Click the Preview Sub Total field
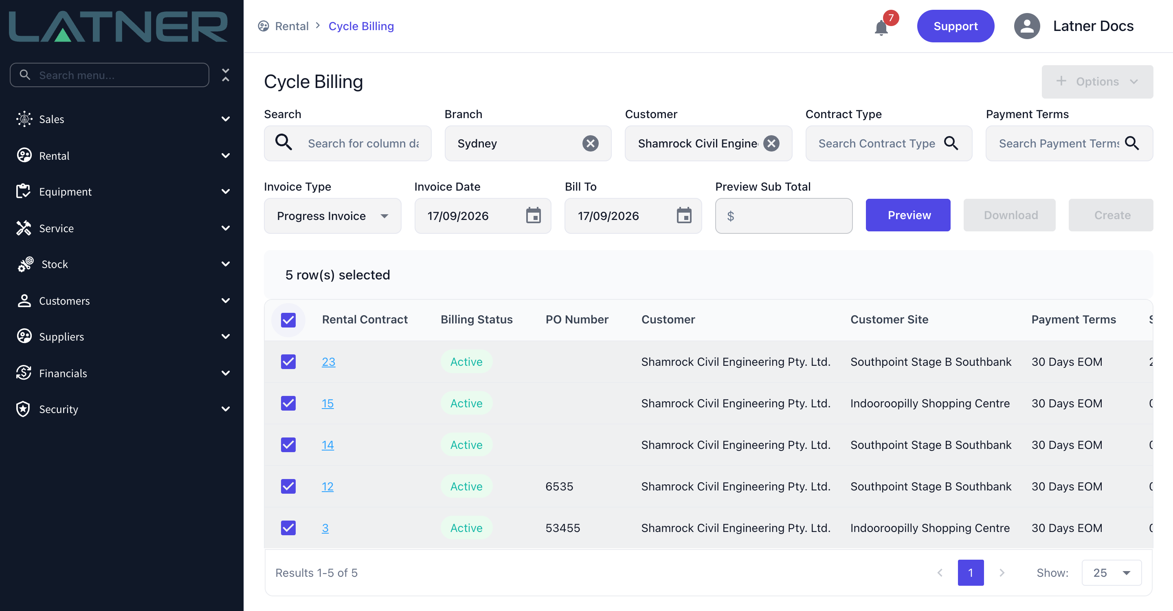Image resolution: width=1173 pixels, height=611 pixels. pyautogui.click(x=784, y=215)
